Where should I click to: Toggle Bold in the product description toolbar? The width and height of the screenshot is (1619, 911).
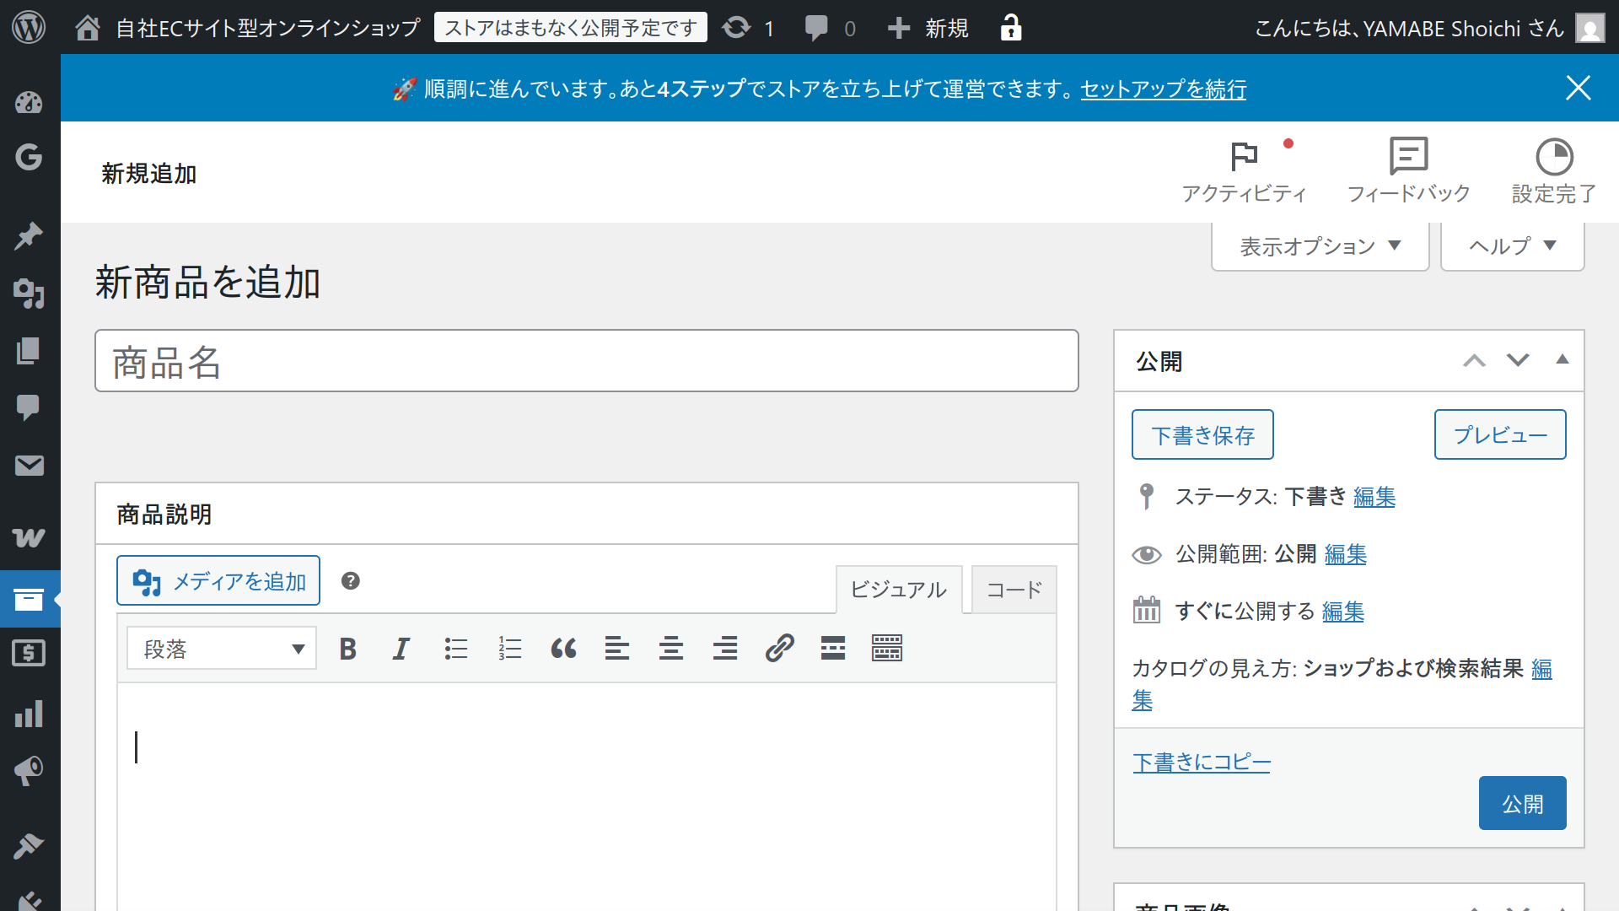[347, 648]
